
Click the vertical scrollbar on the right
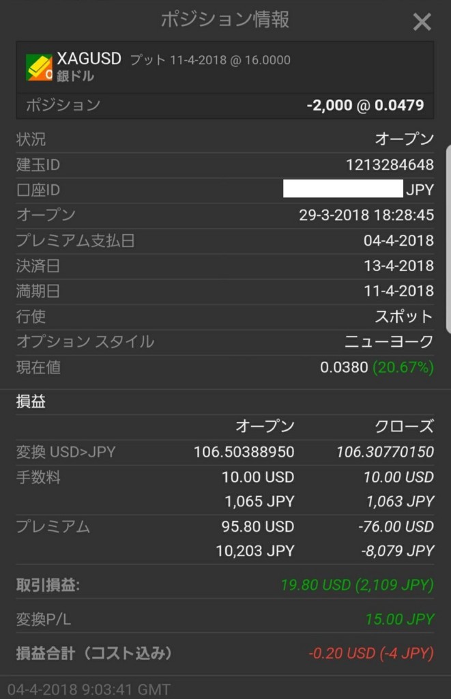[x=448, y=238]
